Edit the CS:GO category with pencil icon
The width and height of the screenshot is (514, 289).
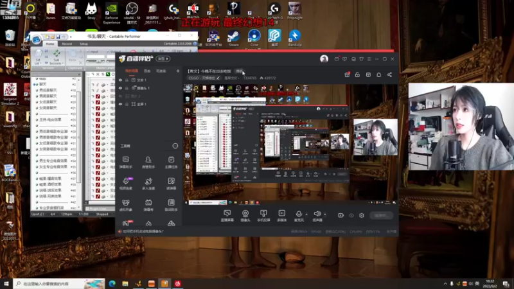point(218,78)
